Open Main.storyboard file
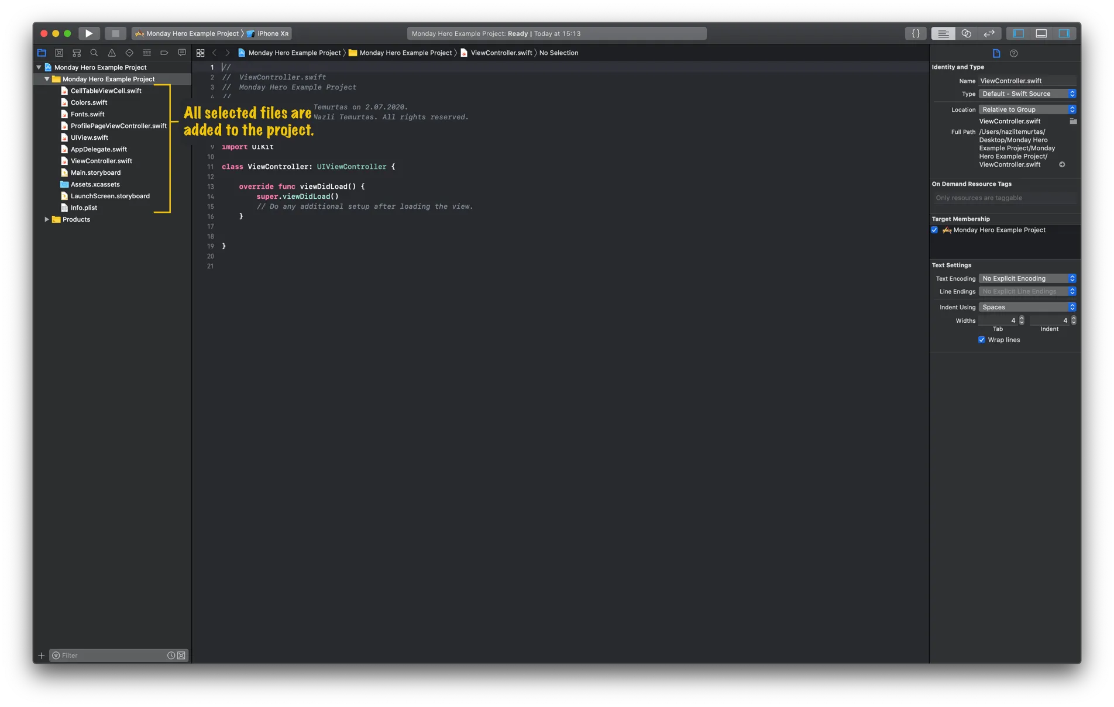1114x707 pixels. pos(95,173)
